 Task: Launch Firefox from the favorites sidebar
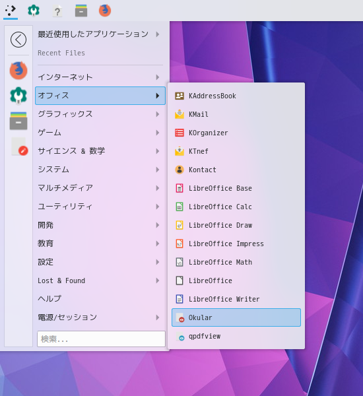18,71
